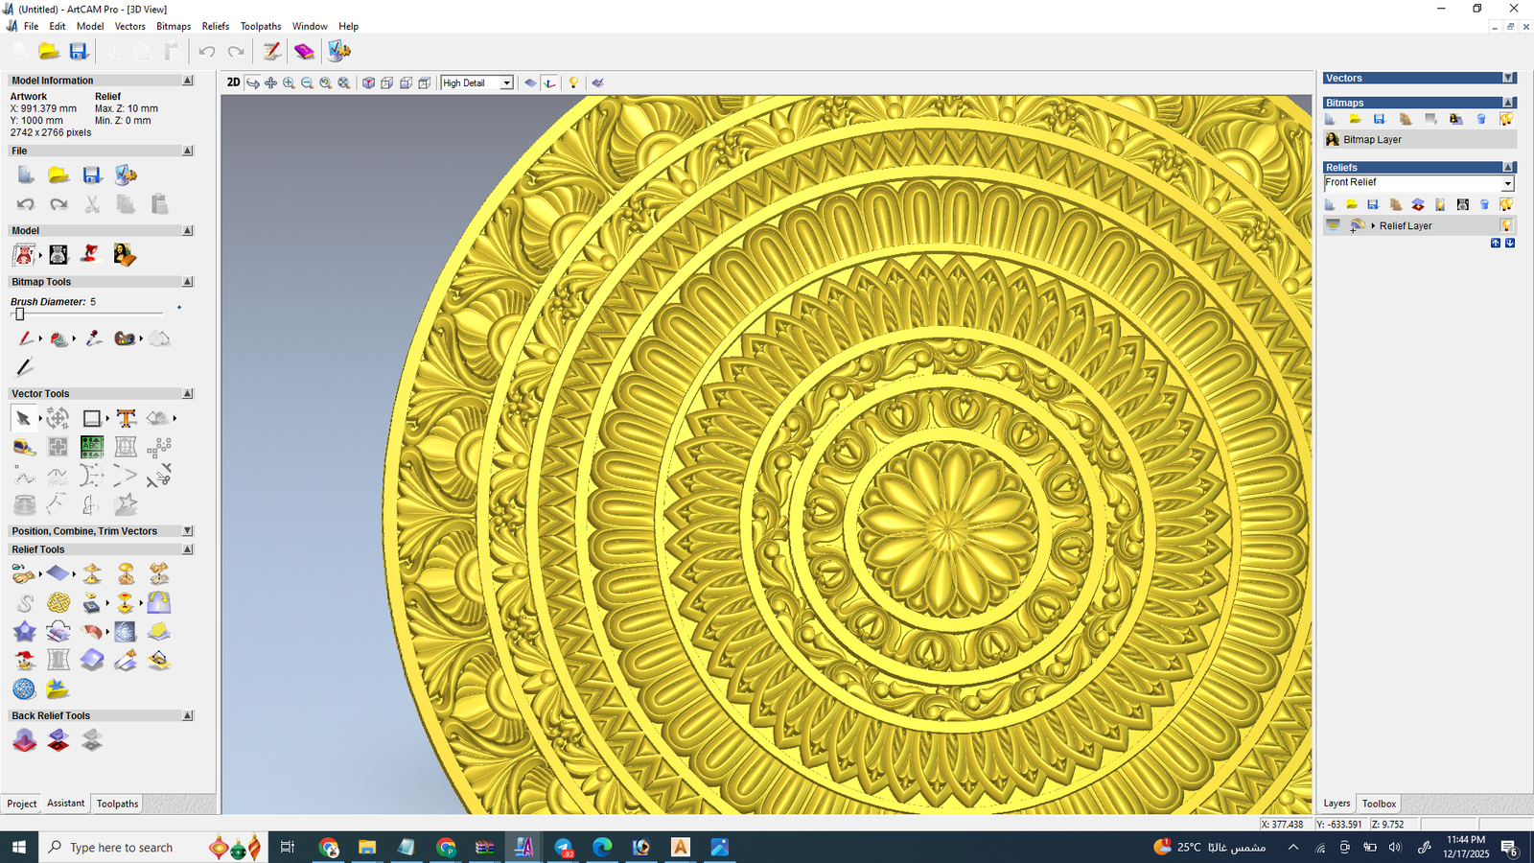Open the Toolpaths menu

tap(261, 26)
